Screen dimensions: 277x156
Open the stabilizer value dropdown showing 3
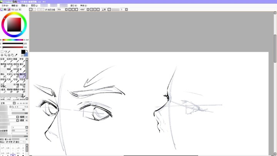point(126,9)
